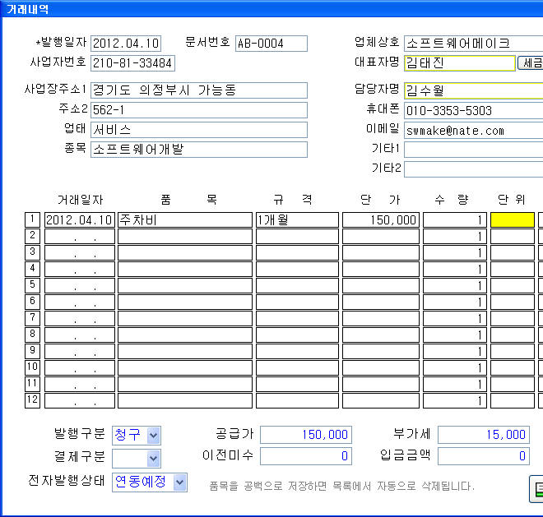Edit the 이메일 field swmake@nate.com
Image resolution: width=543 pixels, height=517 pixels.
click(x=473, y=130)
